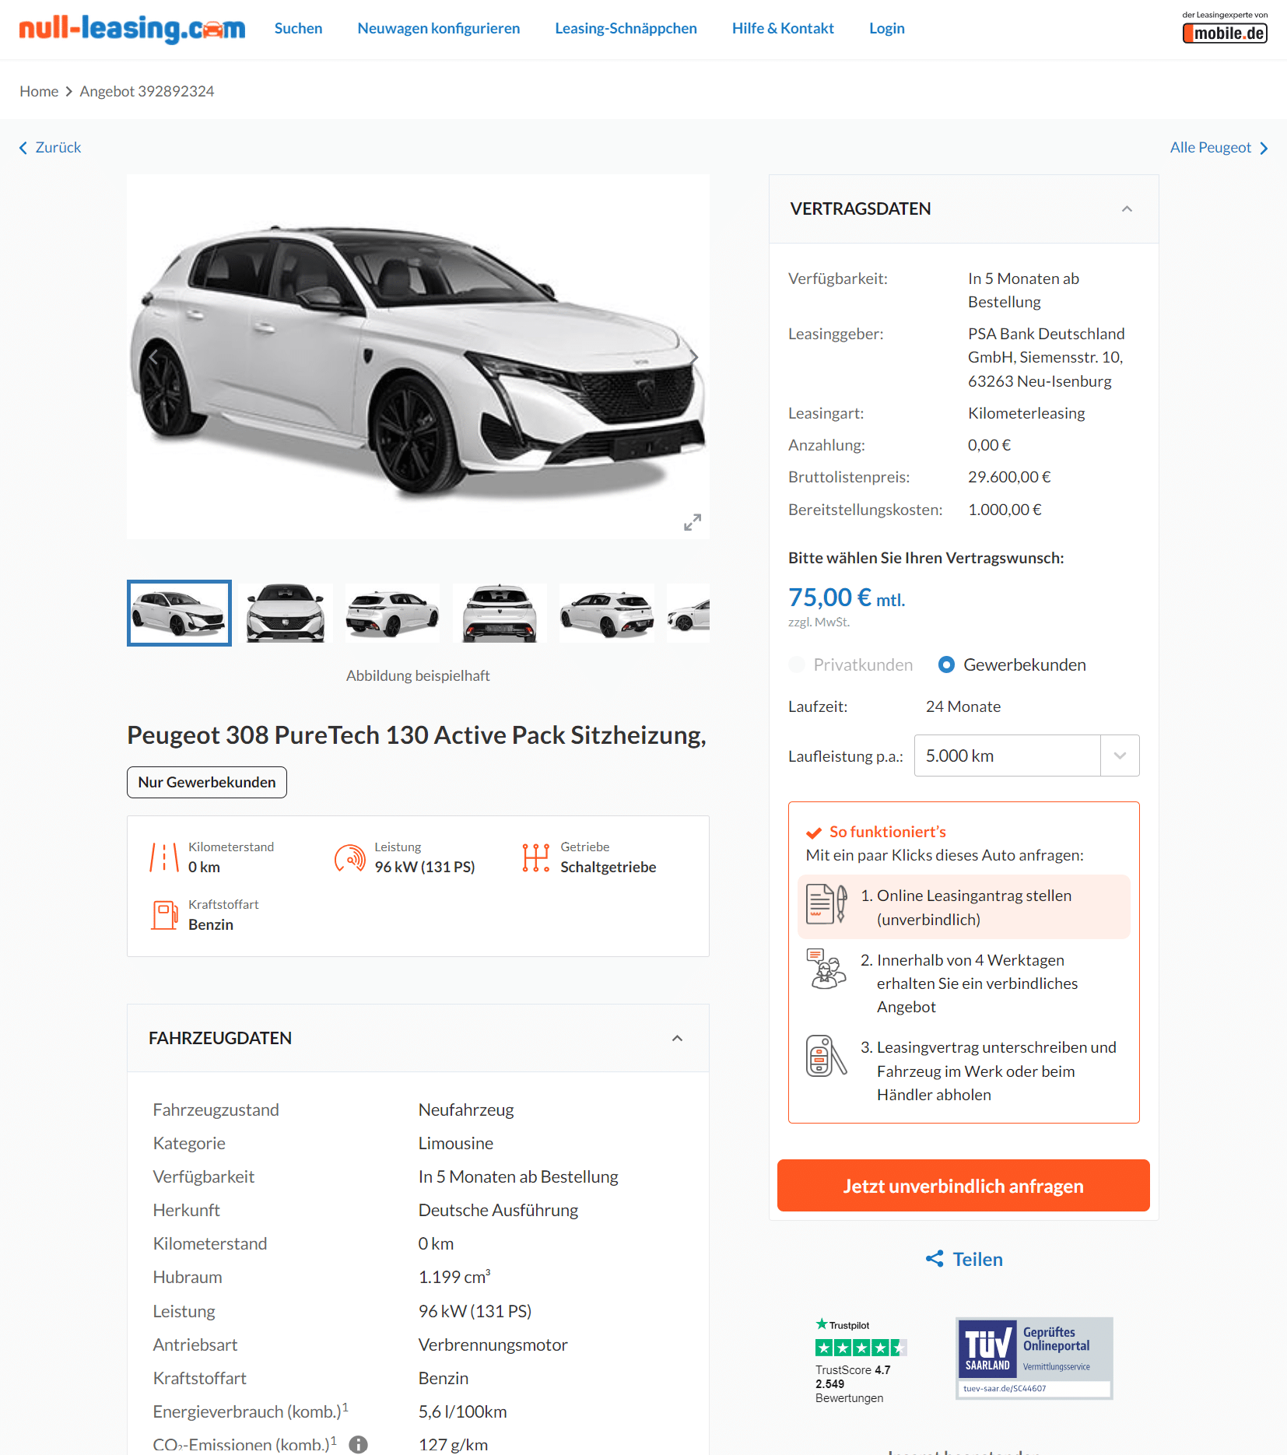Expand the car image to fullscreen
Viewport: 1287px width, 1455px height.
point(693,522)
